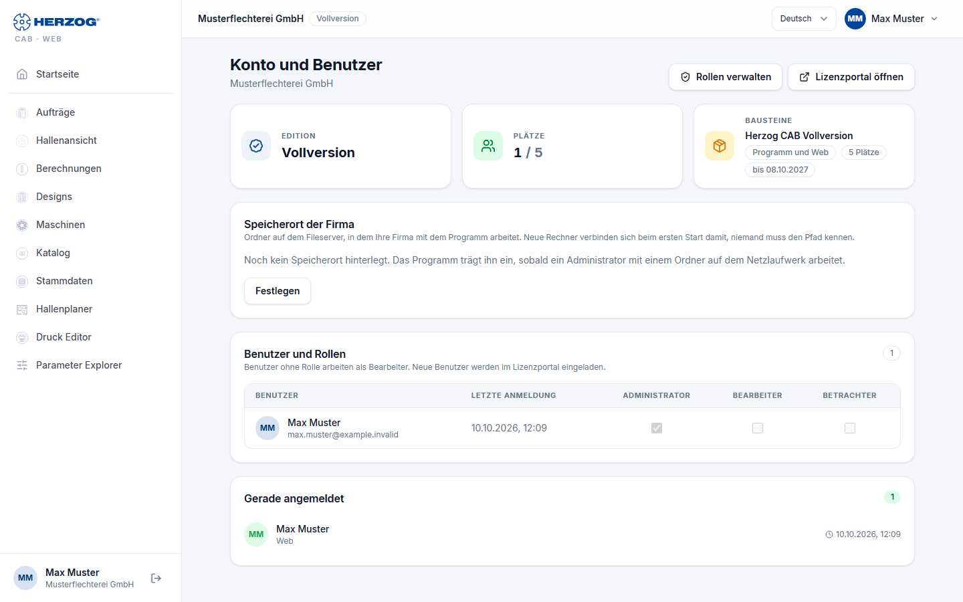Click the 'bis 08.10.2027' tag
This screenshot has height=602, width=963.
tap(780, 170)
